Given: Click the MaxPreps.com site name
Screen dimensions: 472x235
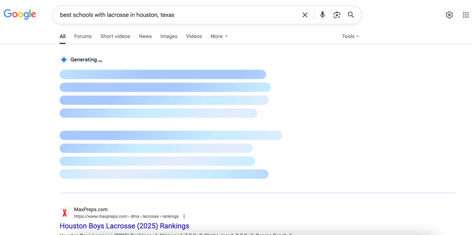Looking at the screenshot, I should [x=91, y=209].
